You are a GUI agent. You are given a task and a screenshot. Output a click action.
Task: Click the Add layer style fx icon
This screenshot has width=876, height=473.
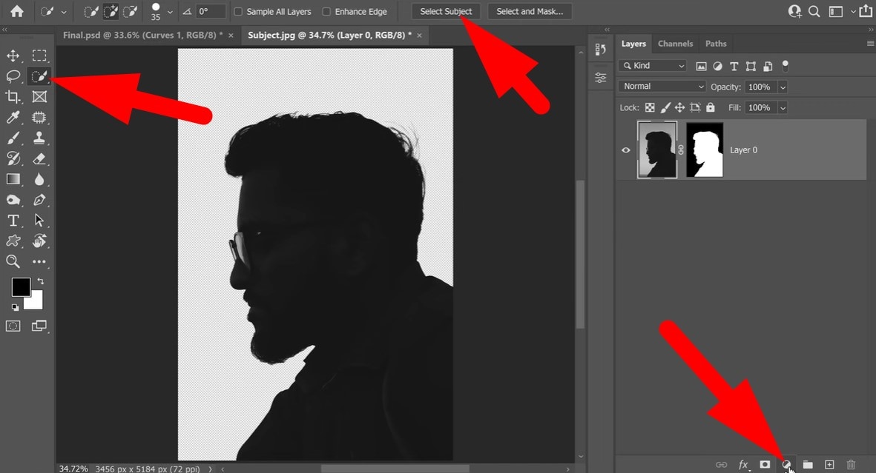(x=743, y=464)
